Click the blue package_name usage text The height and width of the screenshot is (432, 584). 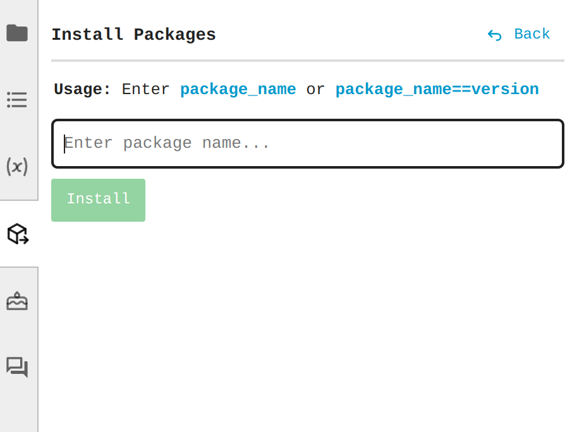(x=238, y=90)
